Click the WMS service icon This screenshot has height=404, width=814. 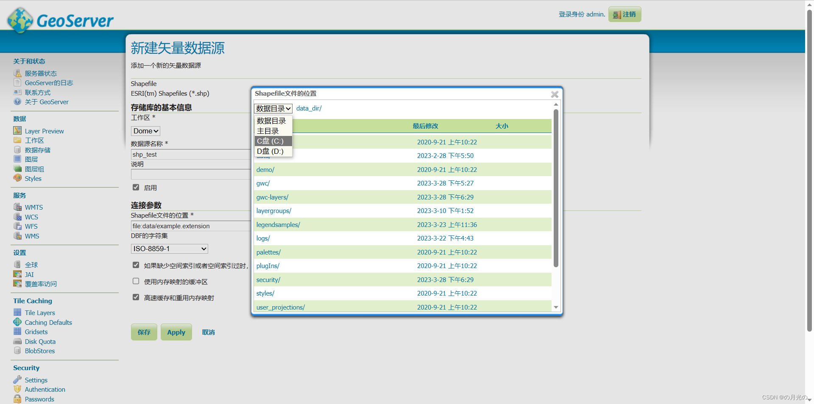(x=17, y=236)
